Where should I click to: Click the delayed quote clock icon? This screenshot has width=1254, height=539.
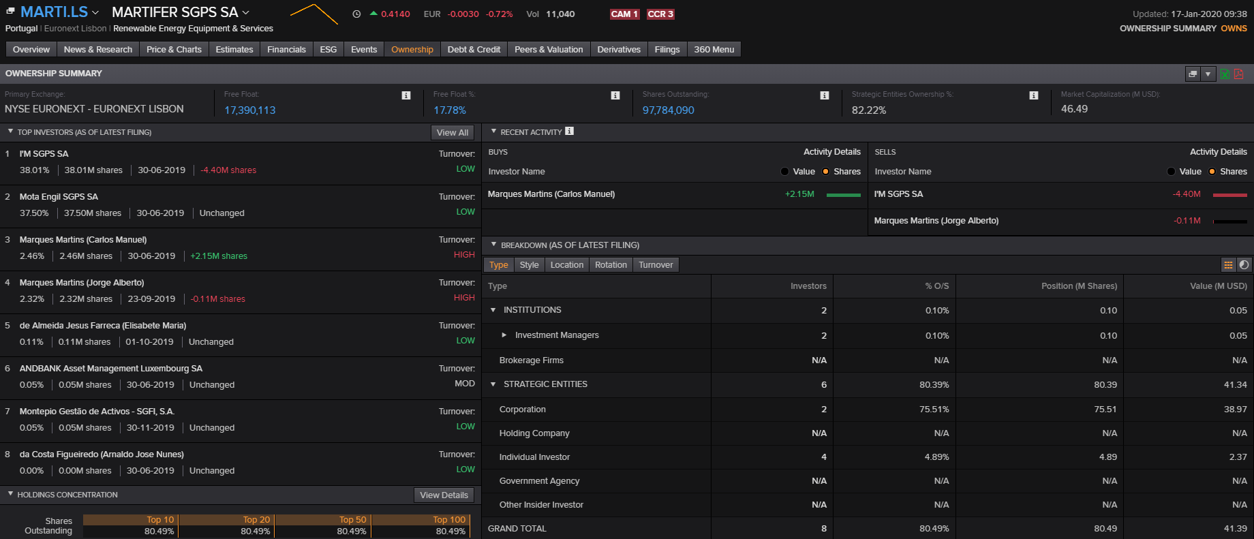[x=356, y=14]
